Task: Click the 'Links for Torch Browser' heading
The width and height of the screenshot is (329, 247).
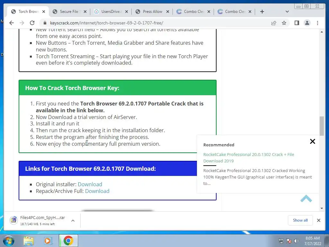Action: [x=90, y=169]
